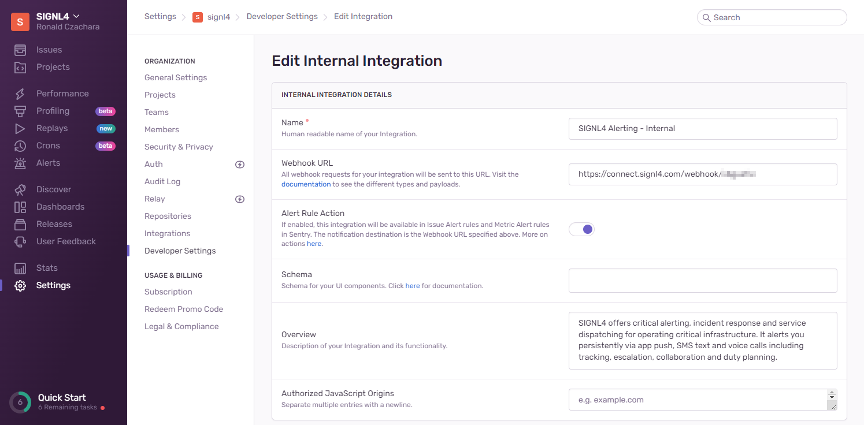Open Replays via its play icon

[20, 128]
